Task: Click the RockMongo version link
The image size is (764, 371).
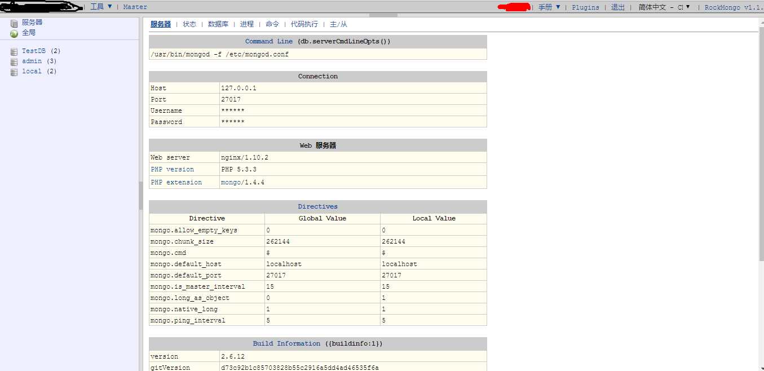Action: pyautogui.click(x=734, y=7)
